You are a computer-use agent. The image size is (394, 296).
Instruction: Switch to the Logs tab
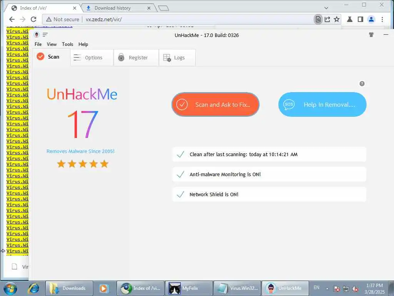[177, 58]
